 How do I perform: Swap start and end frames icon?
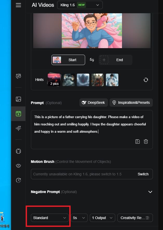pos(92,60)
